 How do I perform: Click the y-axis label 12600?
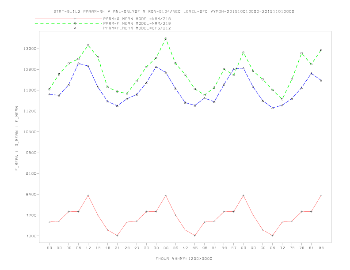click(x=30, y=70)
